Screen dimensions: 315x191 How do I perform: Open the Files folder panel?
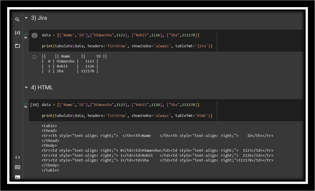click(17, 46)
